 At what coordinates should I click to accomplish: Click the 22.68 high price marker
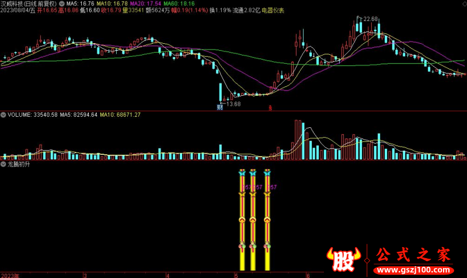[x=371, y=19]
